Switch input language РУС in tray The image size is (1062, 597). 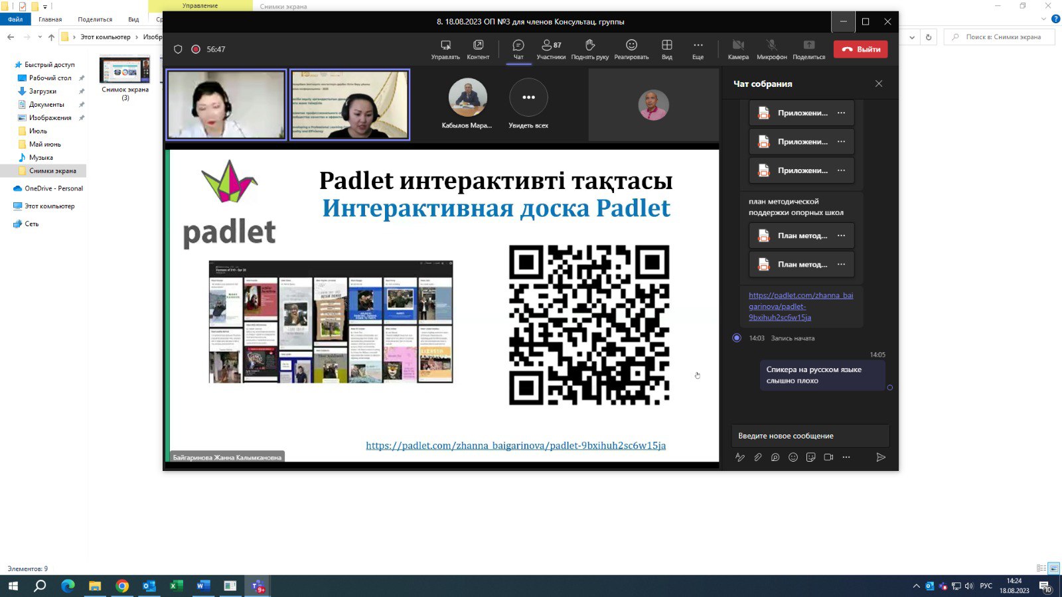coord(986,586)
